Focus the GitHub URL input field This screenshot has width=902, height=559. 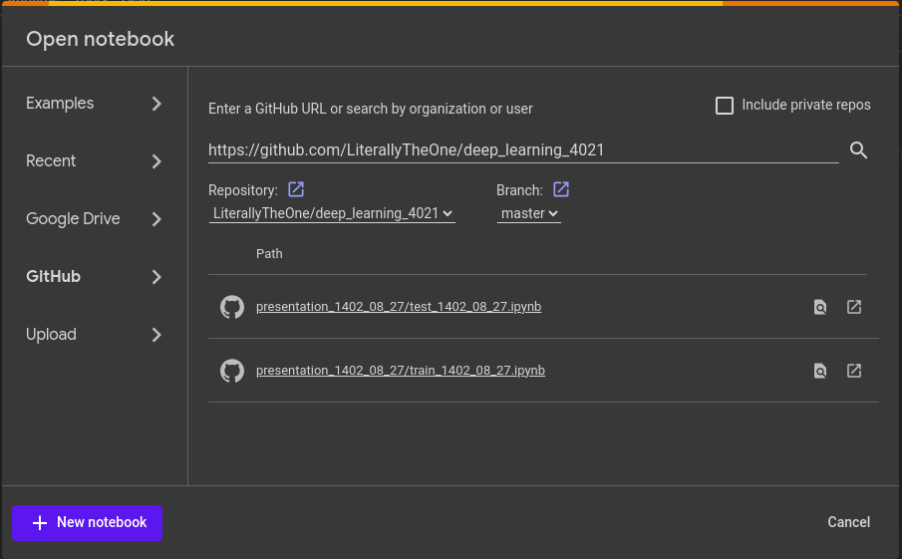click(x=523, y=150)
